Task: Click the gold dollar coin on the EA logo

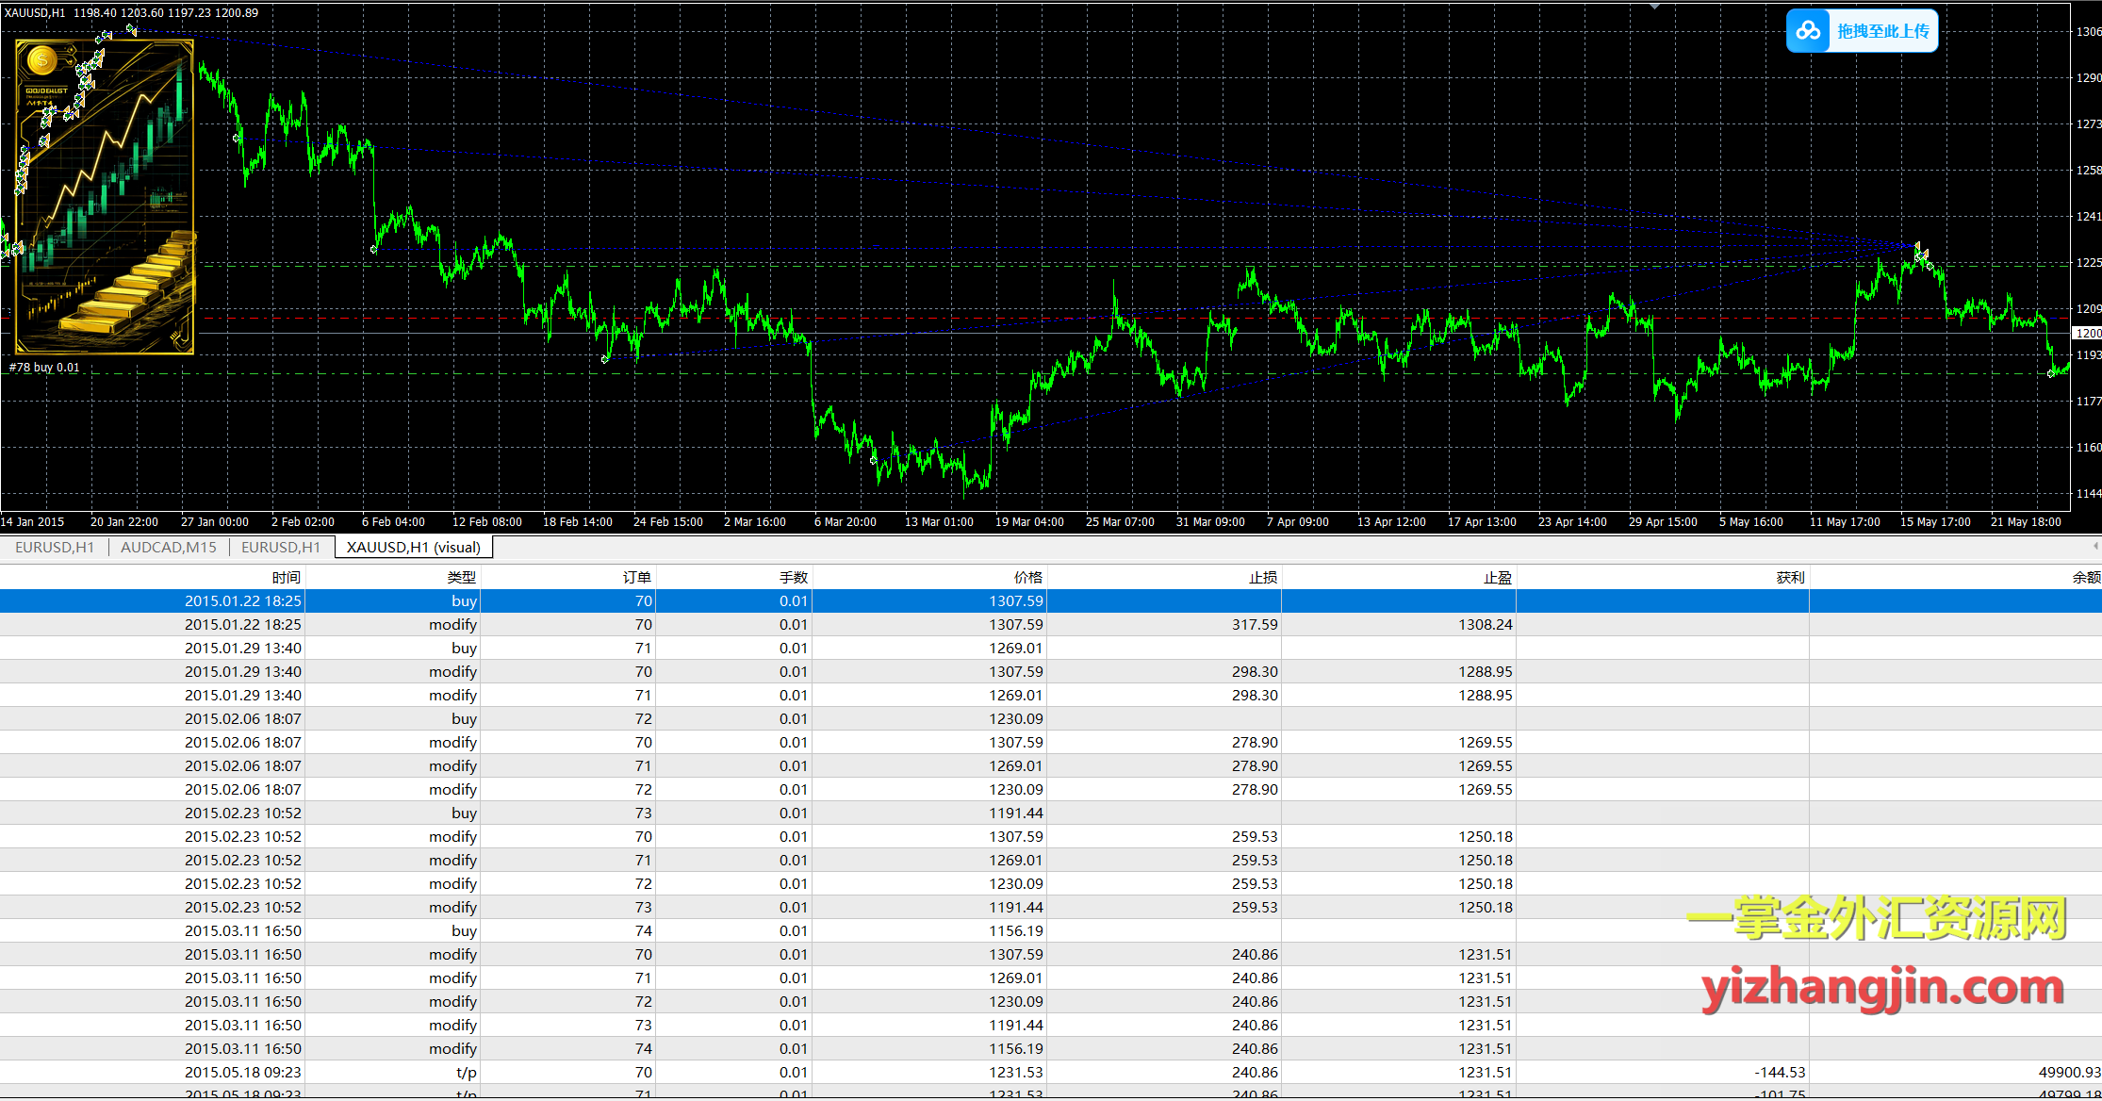Action: [42, 61]
